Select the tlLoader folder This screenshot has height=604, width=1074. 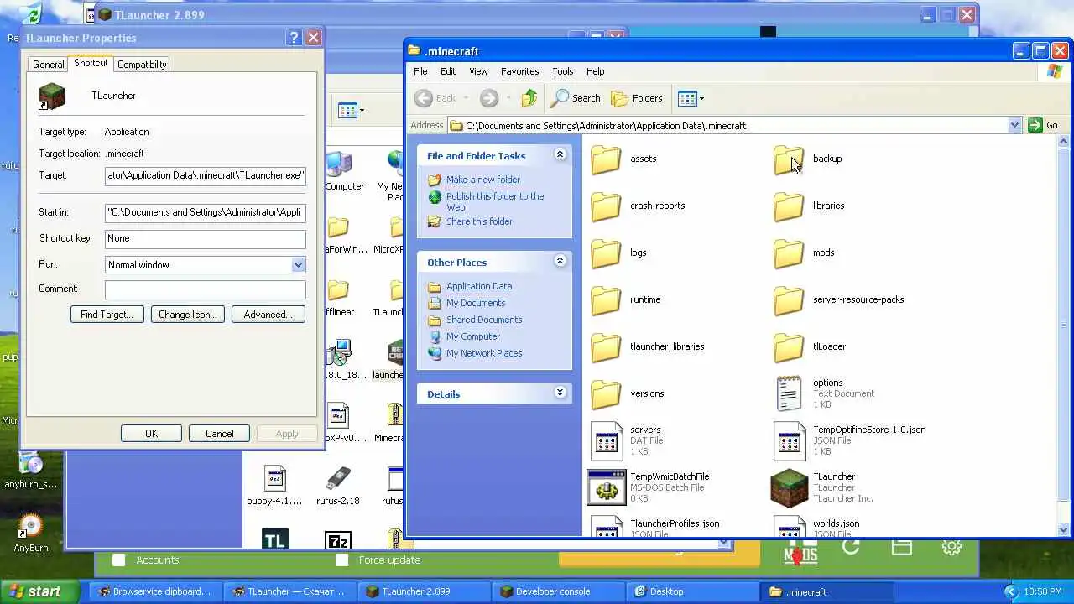[810, 346]
